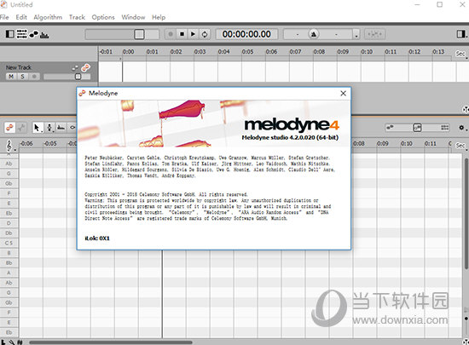Toggle cycle loop mode
Viewport: 469px width, 345px height.
205,34
